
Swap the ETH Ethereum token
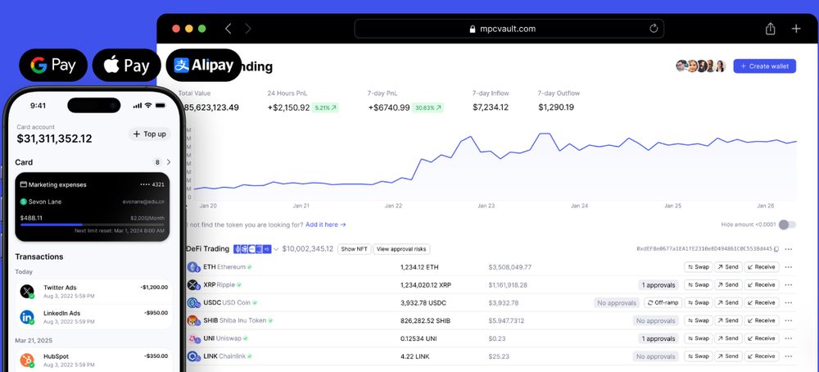click(x=699, y=267)
